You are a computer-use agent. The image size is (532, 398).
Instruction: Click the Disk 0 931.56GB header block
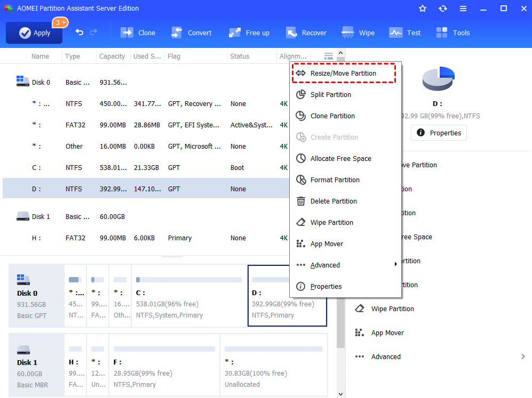[x=36, y=296]
